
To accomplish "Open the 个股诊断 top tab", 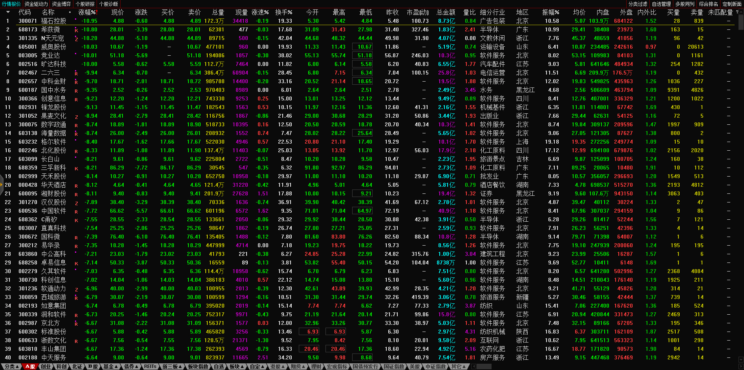I will pos(109,4).
